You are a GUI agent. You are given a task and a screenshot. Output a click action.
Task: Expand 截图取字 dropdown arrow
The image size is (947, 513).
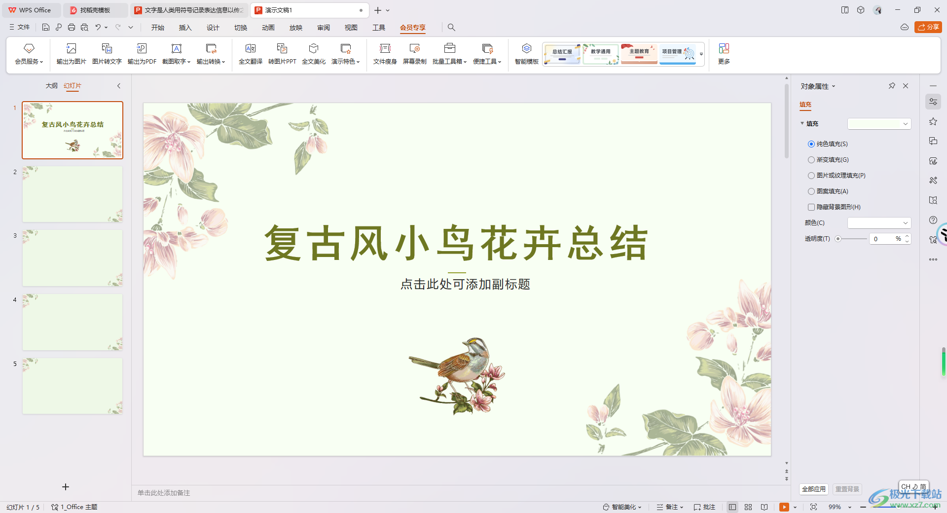click(189, 62)
